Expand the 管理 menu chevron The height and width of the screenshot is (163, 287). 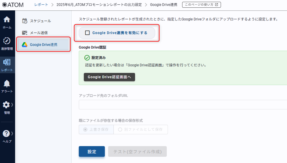pyautogui.click(x=12, y=105)
